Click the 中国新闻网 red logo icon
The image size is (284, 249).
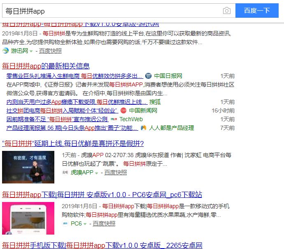point(123,110)
